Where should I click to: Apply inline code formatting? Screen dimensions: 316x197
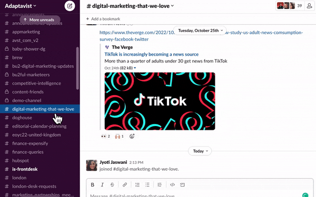(x=172, y=184)
